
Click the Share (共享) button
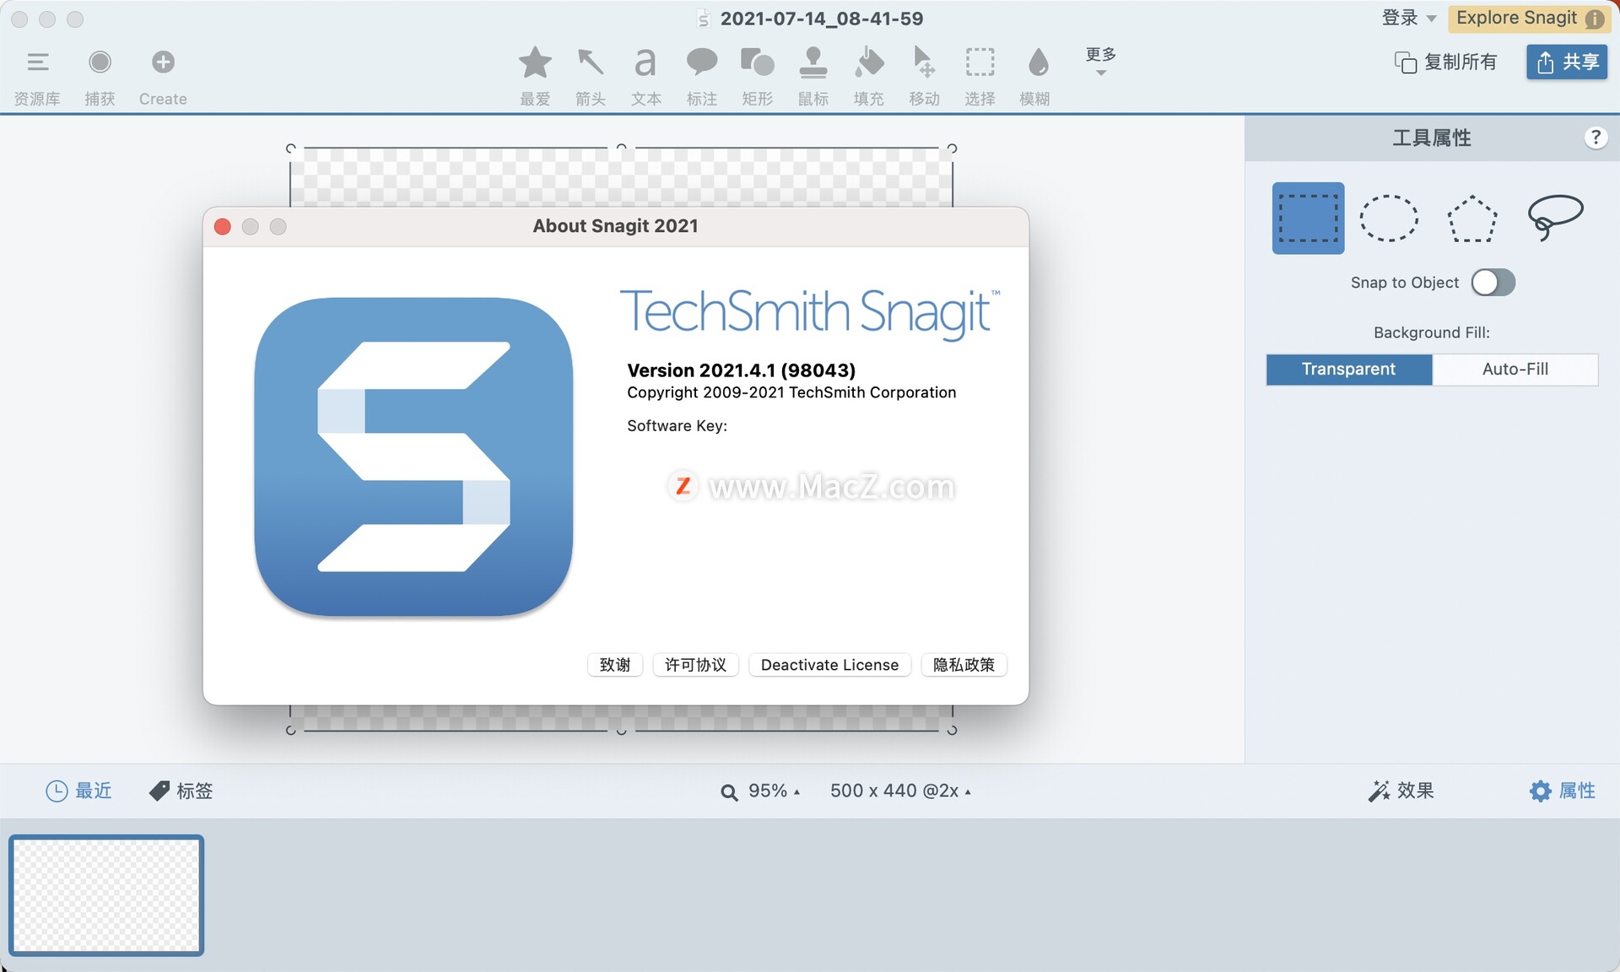[x=1567, y=62]
